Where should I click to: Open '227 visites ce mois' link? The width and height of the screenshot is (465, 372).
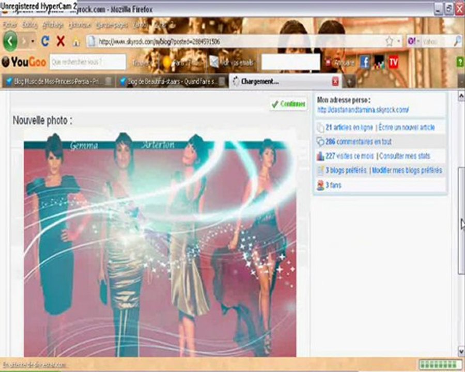350,156
